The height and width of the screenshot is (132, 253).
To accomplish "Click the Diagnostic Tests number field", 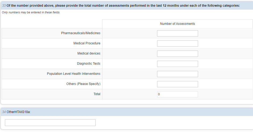I will click(177, 64).
